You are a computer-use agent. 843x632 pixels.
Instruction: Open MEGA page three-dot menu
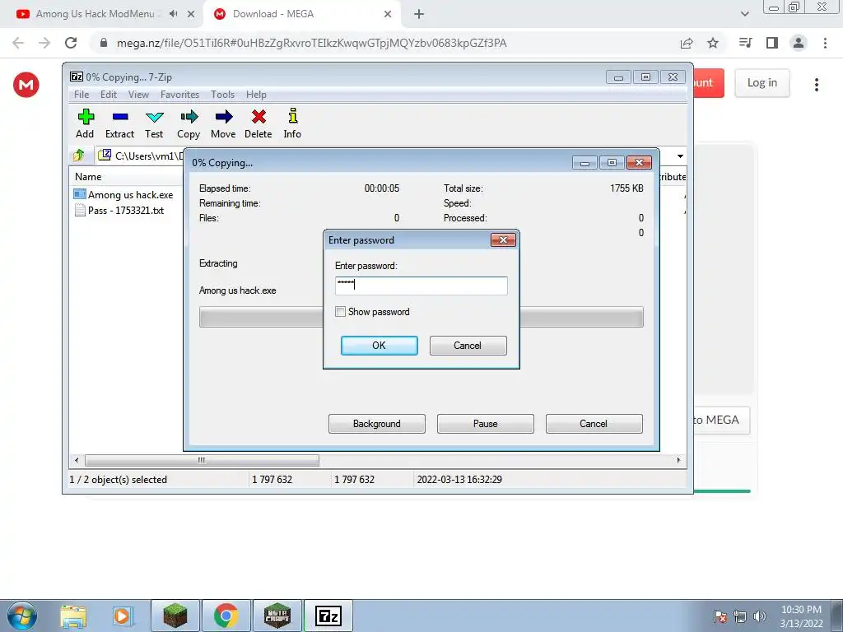(x=817, y=85)
